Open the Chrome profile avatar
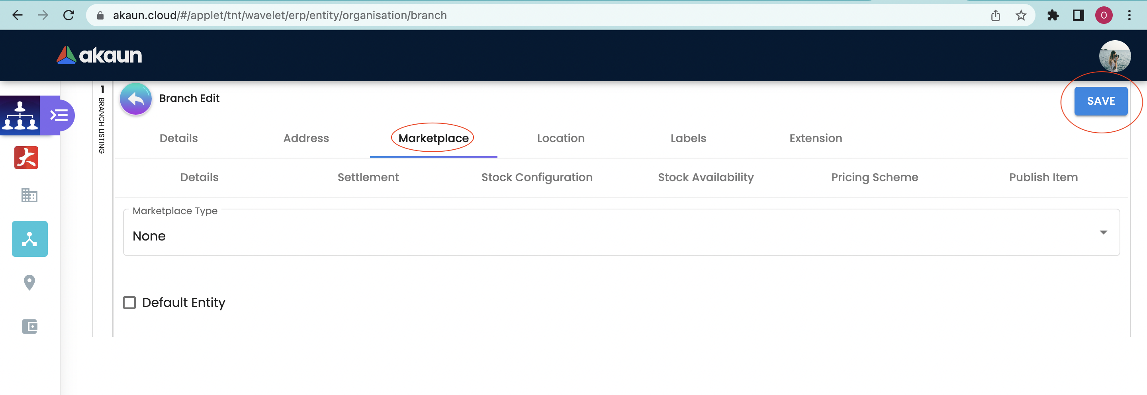The image size is (1147, 395). 1103,16
